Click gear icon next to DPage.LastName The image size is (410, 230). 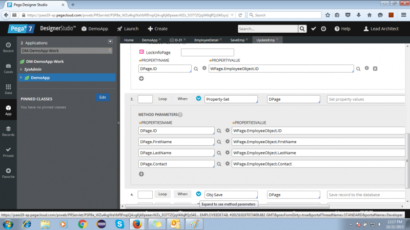[228, 152]
